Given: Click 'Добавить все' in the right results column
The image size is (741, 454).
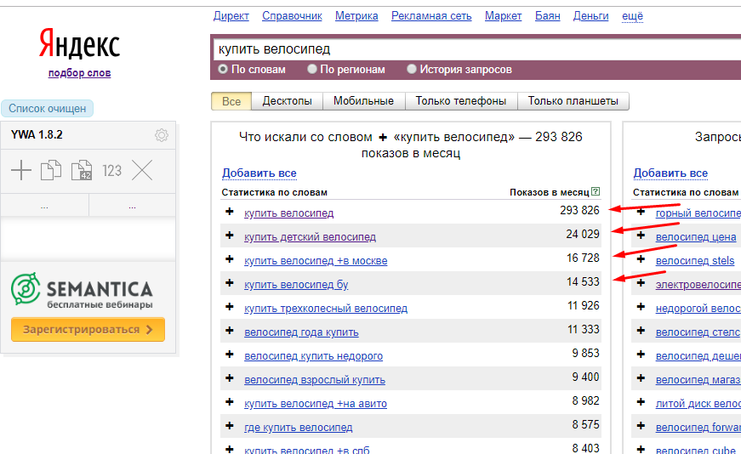Looking at the screenshot, I should click(x=670, y=173).
